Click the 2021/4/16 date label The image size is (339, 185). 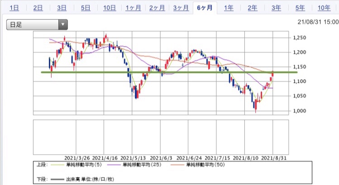tap(105, 158)
